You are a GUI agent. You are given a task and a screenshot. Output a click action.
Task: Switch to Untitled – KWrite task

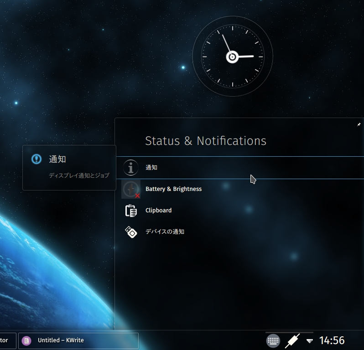pyautogui.click(x=78, y=340)
